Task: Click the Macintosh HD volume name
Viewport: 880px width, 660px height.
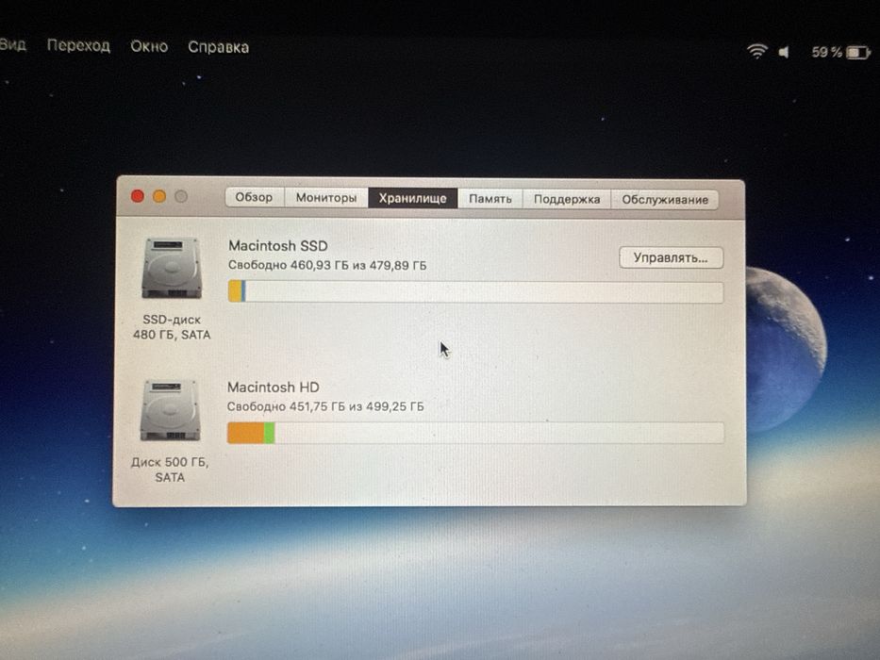Action: 274,388
